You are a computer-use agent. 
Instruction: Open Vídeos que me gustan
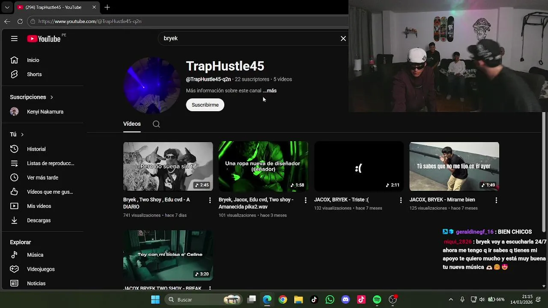[42, 192]
